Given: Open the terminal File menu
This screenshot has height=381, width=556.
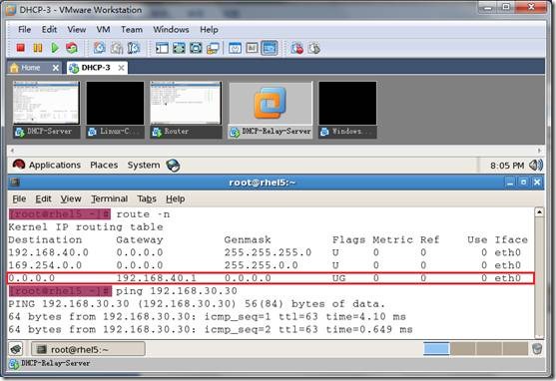Looking at the screenshot, I should [x=19, y=198].
